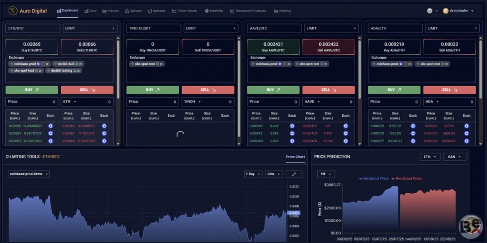Click red info icon on AAVE/BTC coinbase-prod chip
487x243 pixels.
pyautogui.click(x=284, y=64)
